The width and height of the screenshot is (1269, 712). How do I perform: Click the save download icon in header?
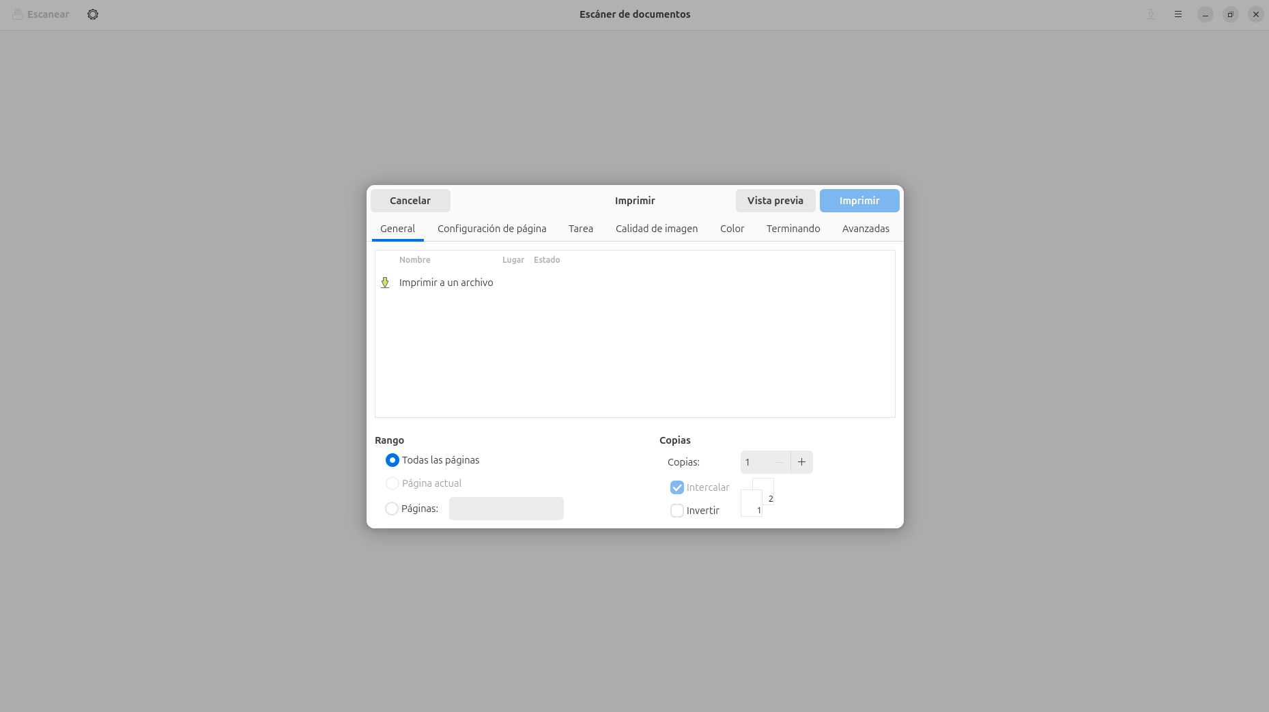click(1151, 14)
